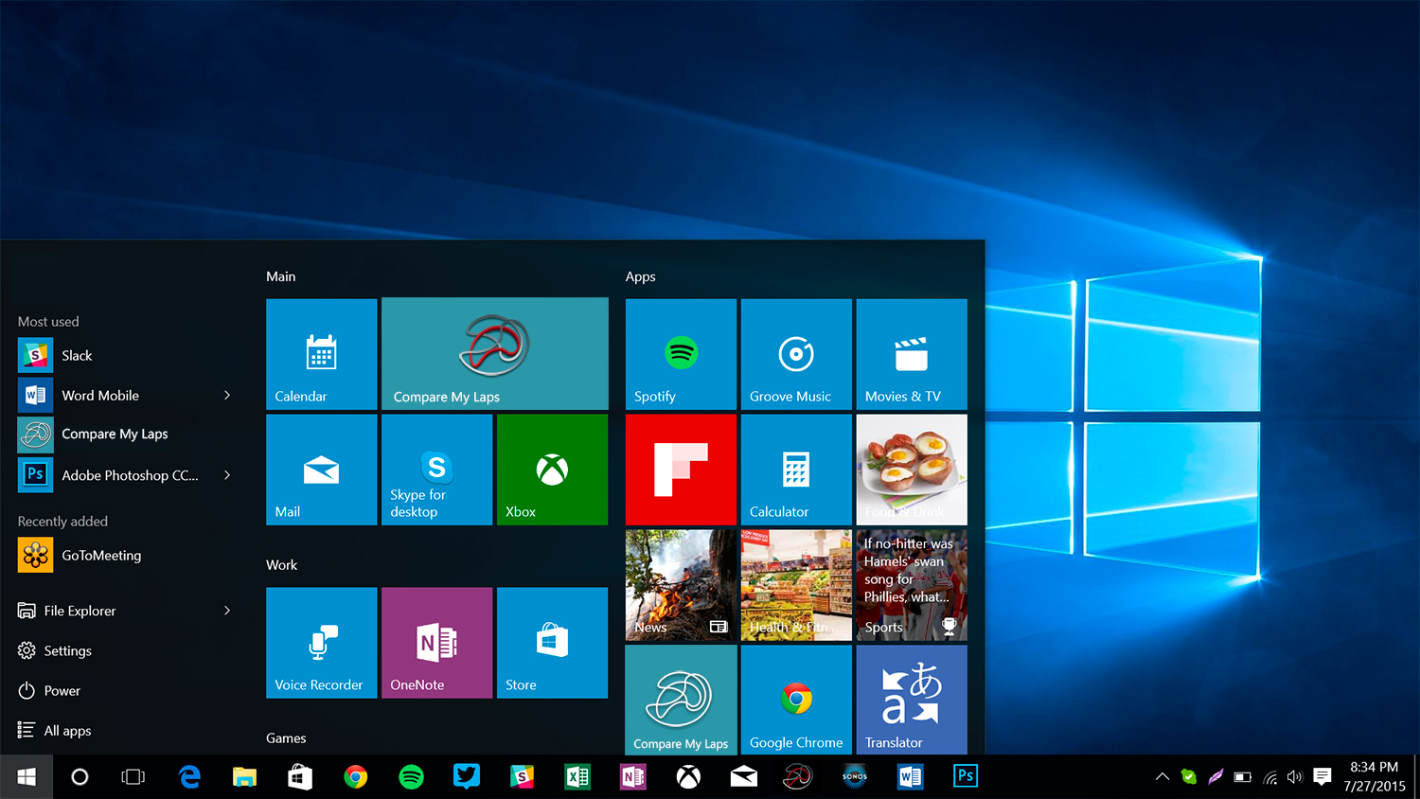The width and height of the screenshot is (1420, 799).
Task: Click the Windows Start button
Action: (27, 777)
